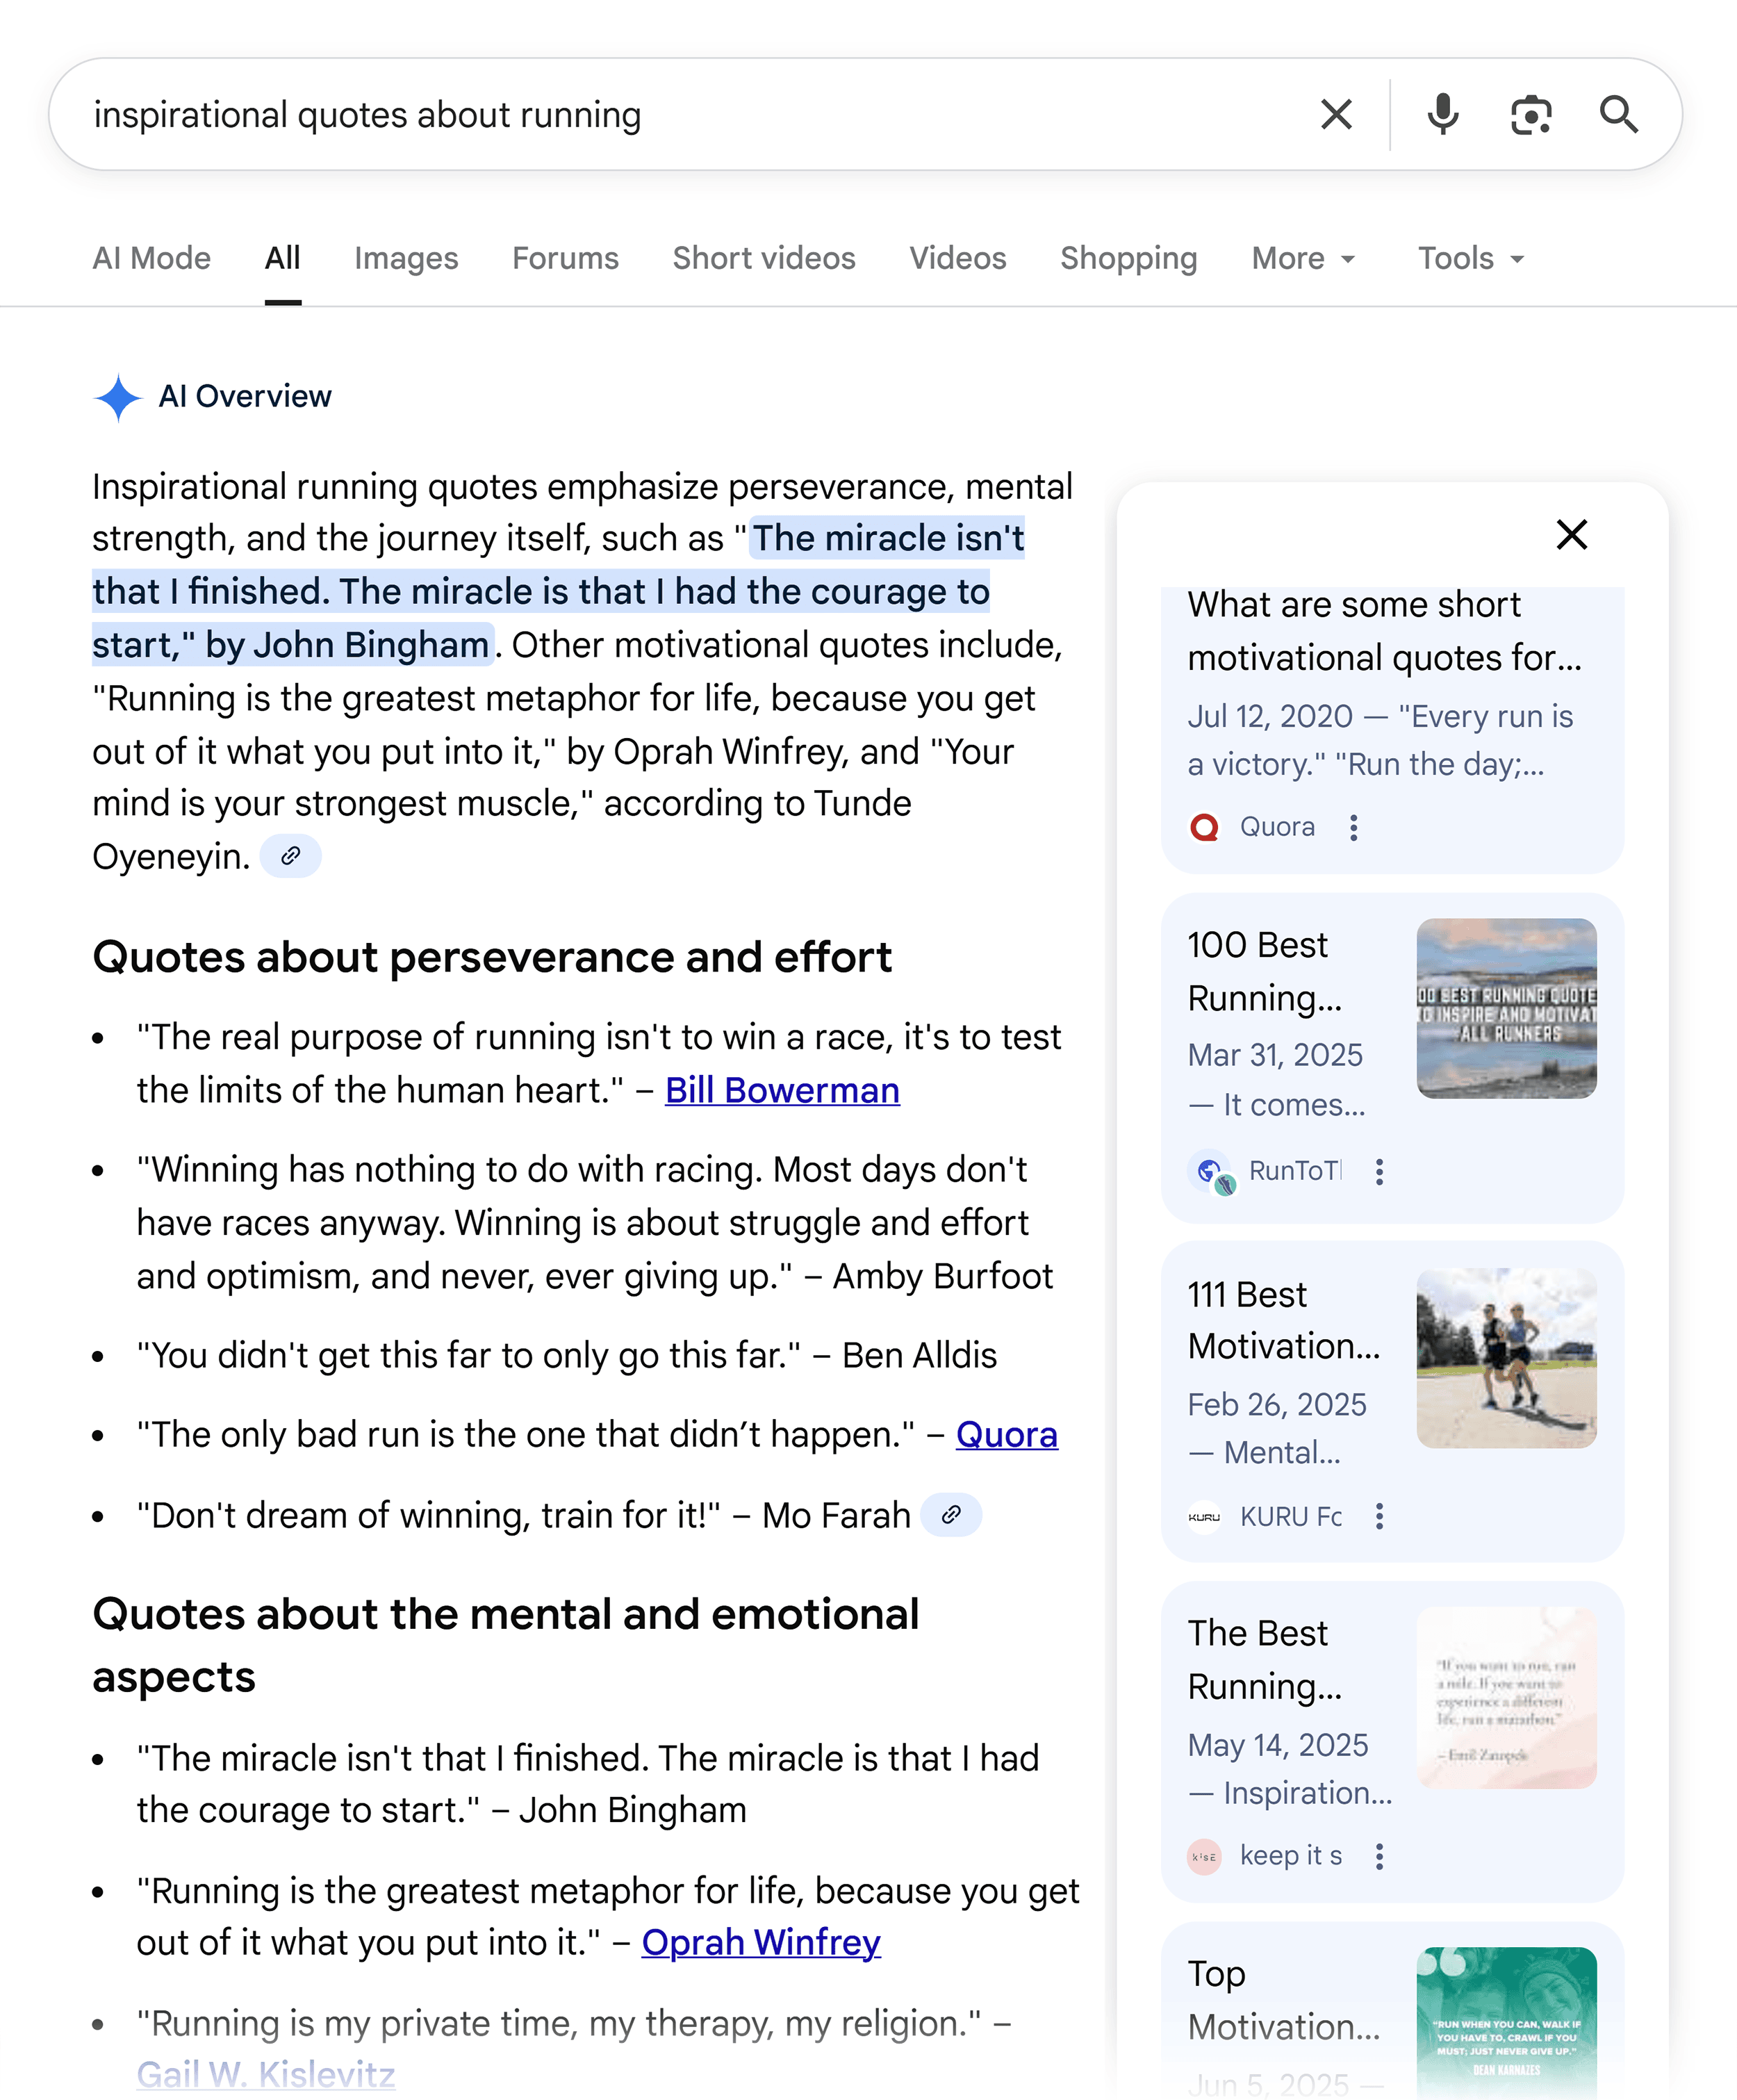Open three-dot menu on 100 Best Running card
This screenshot has width=1737, height=2100.
[1380, 1171]
